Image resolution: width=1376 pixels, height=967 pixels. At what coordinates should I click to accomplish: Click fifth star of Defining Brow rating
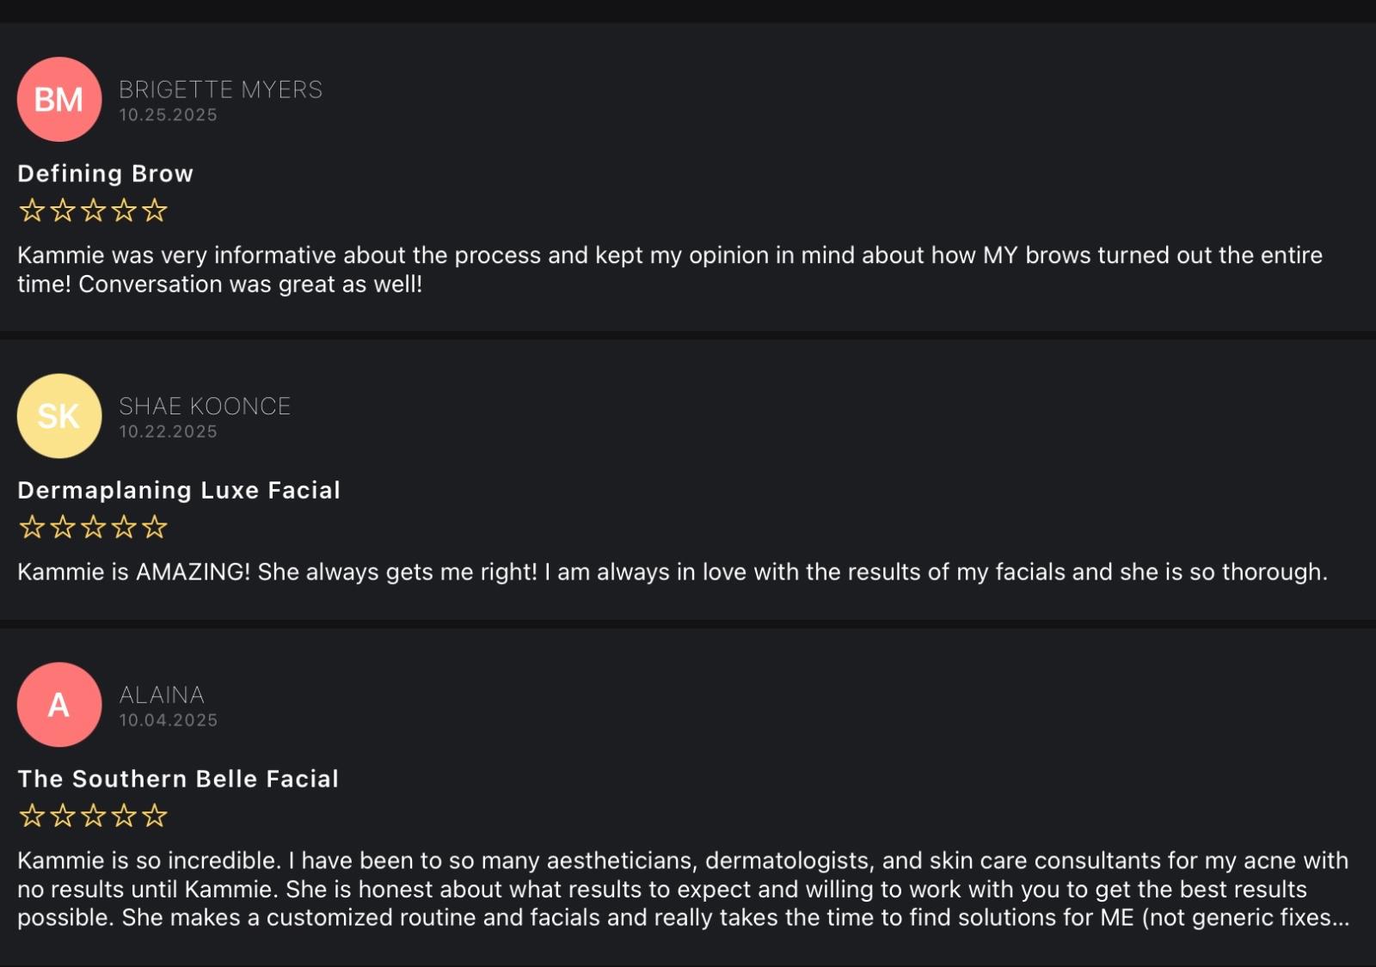[155, 211]
